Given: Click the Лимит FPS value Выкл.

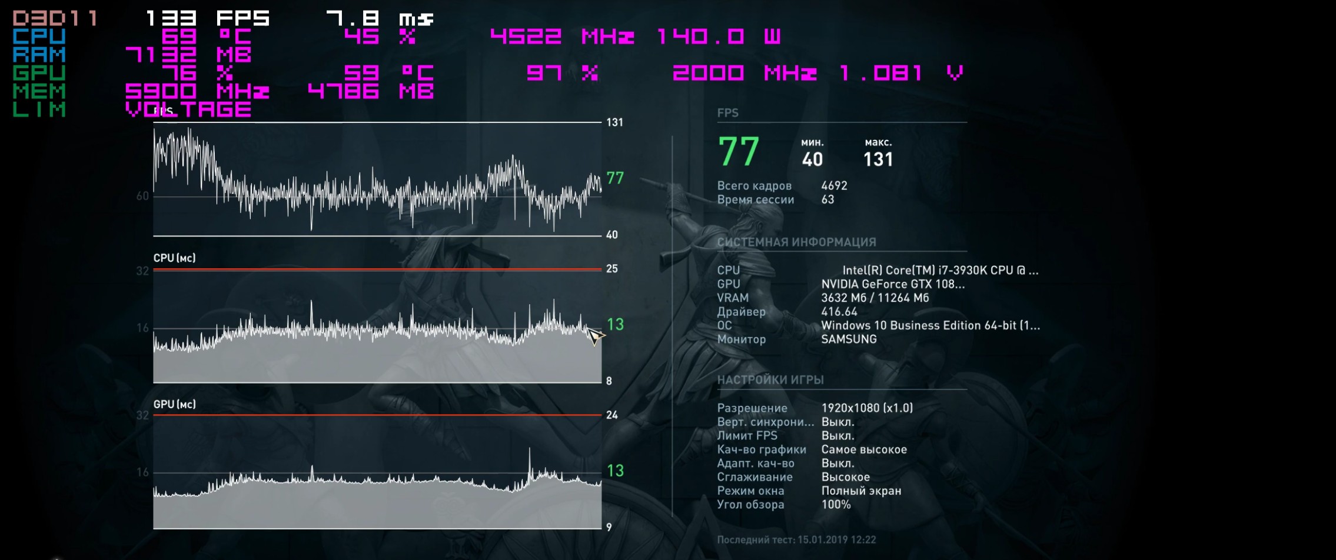Looking at the screenshot, I should (x=838, y=436).
